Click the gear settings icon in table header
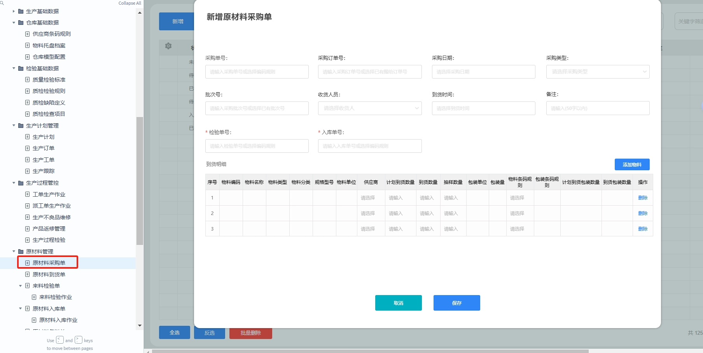703x353 pixels. [x=168, y=46]
